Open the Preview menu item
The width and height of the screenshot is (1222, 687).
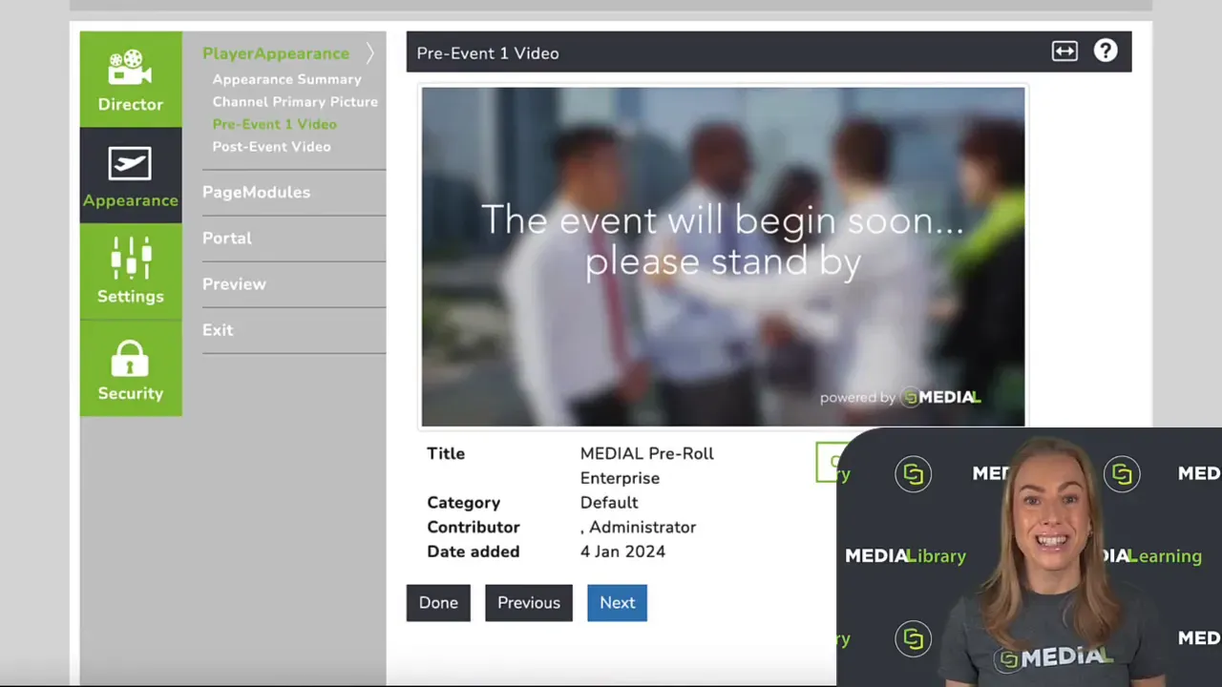[234, 283]
